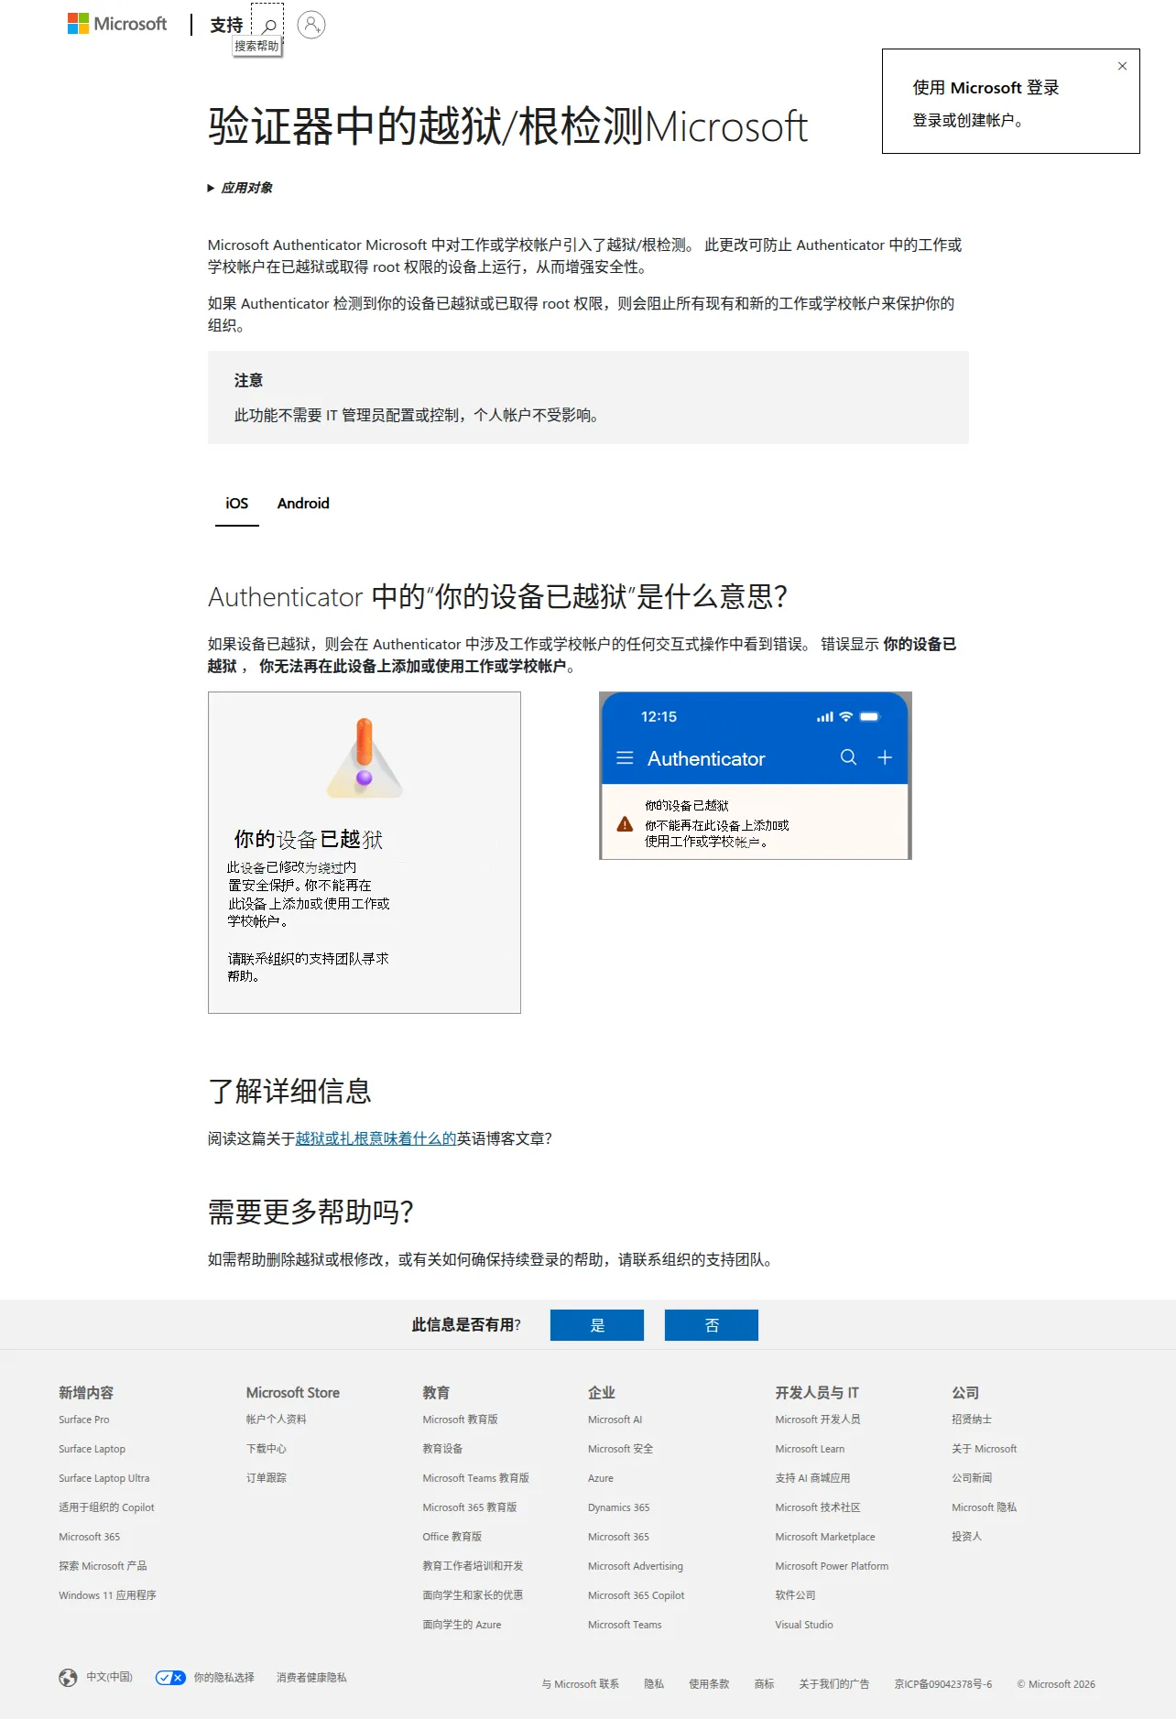The width and height of the screenshot is (1176, 1719).
Task: Click the account sign-in avatar icon
Action: [311, 25]
